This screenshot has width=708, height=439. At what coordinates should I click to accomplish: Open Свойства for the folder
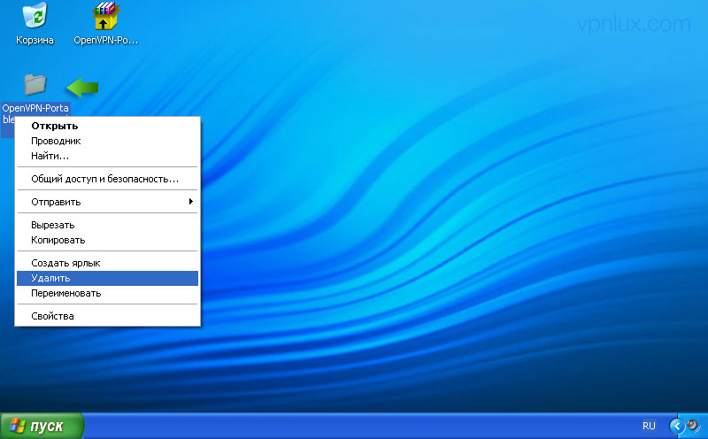coord(52,316)
